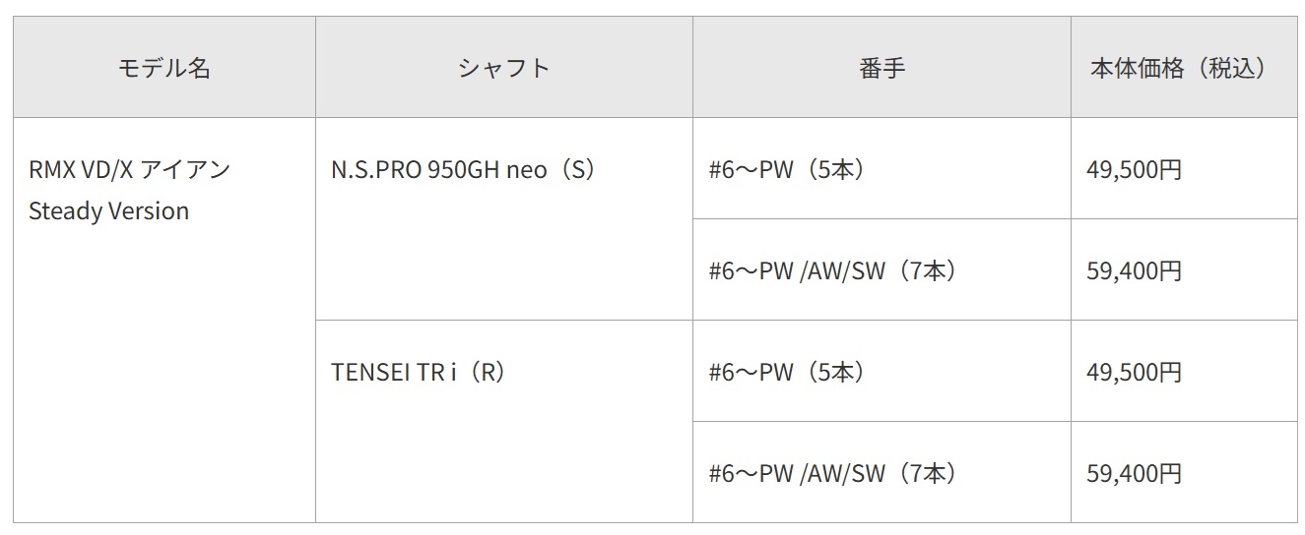Screen dimensions: 1305x535
Task: Select the Steady Version text
Action: tap(108, 211)
